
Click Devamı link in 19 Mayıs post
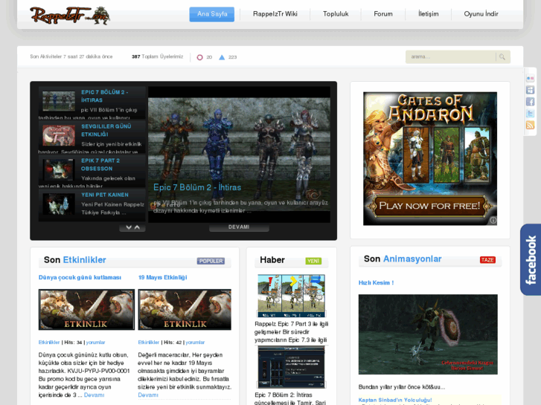[x=148, y=395]
